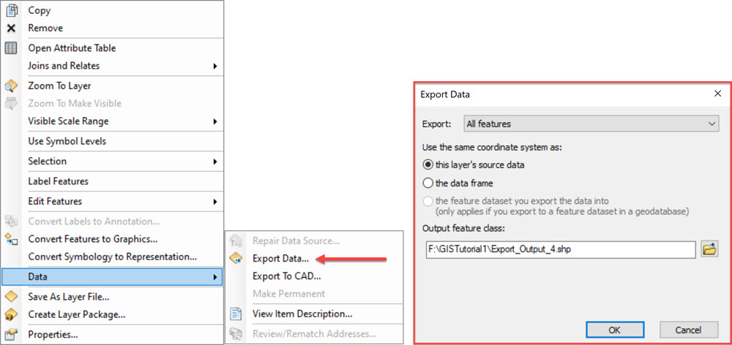Click the Create Layer Package icon
The width and height of the screenshot is (732, 345).
click(11, 314)
